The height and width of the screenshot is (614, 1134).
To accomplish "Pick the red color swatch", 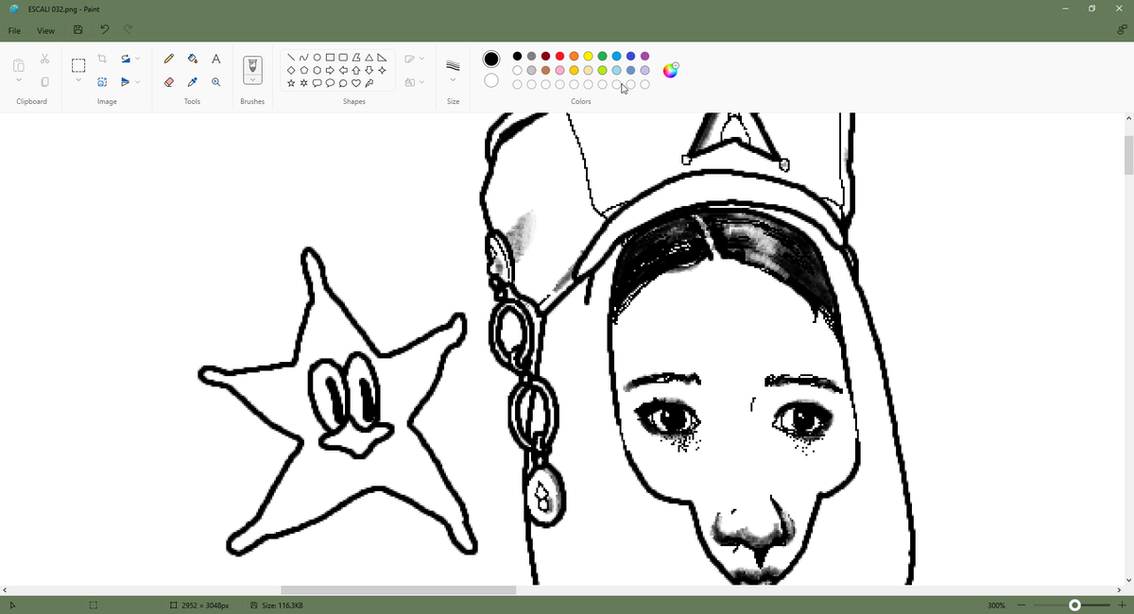I will (559, 56).
